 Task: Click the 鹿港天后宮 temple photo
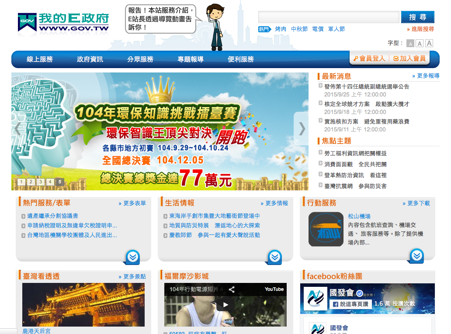[x=83, y=305]
